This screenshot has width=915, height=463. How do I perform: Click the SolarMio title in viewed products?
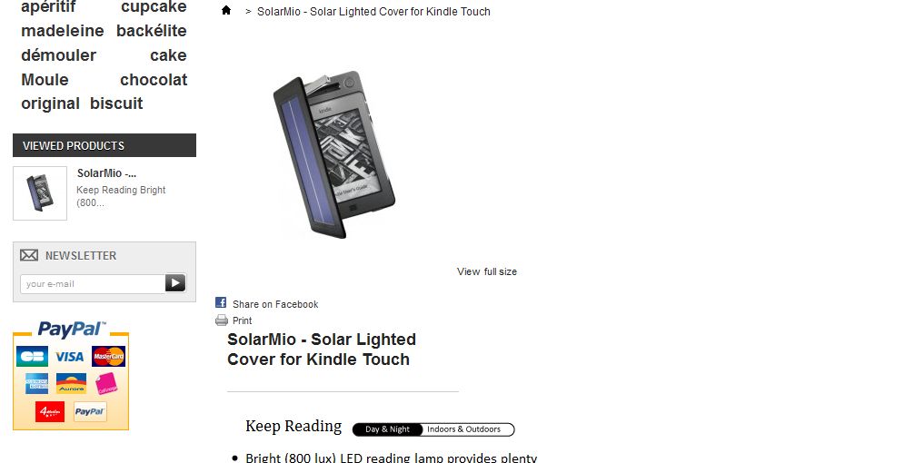pos(107,173)
